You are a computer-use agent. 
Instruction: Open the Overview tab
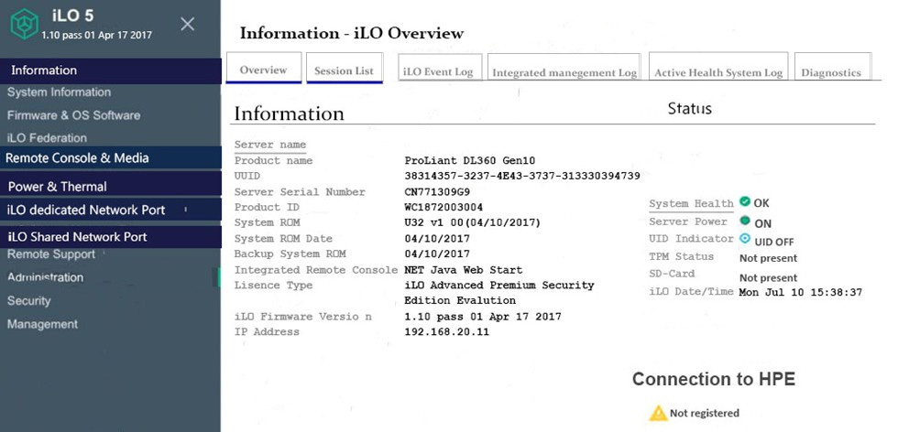[264, 68]
